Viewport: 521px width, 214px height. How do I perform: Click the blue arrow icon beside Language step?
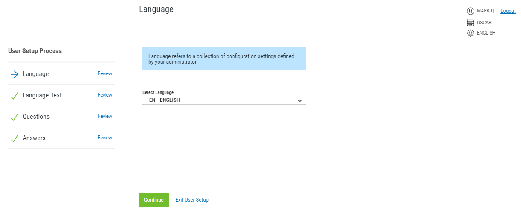click(x=15, y=74)
